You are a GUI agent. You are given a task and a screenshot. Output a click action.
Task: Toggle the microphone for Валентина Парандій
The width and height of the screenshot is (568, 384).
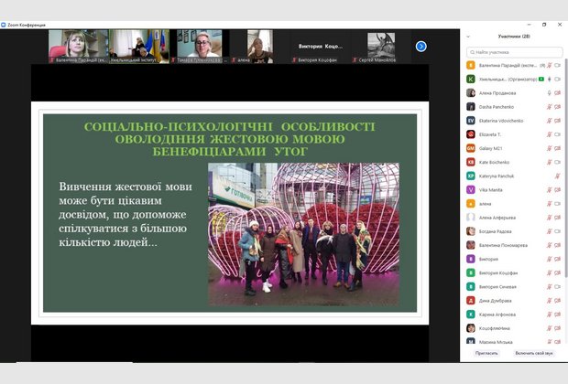550,66
